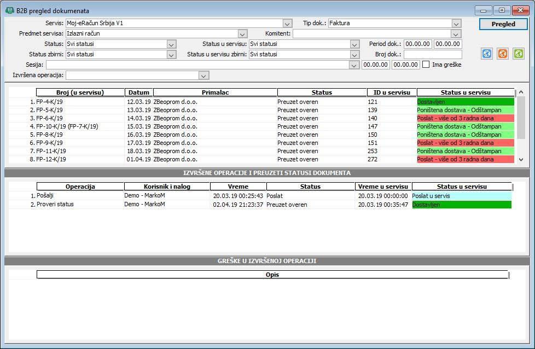
Task: Click the Broj dok. input field
Action: tap(432, 55)
